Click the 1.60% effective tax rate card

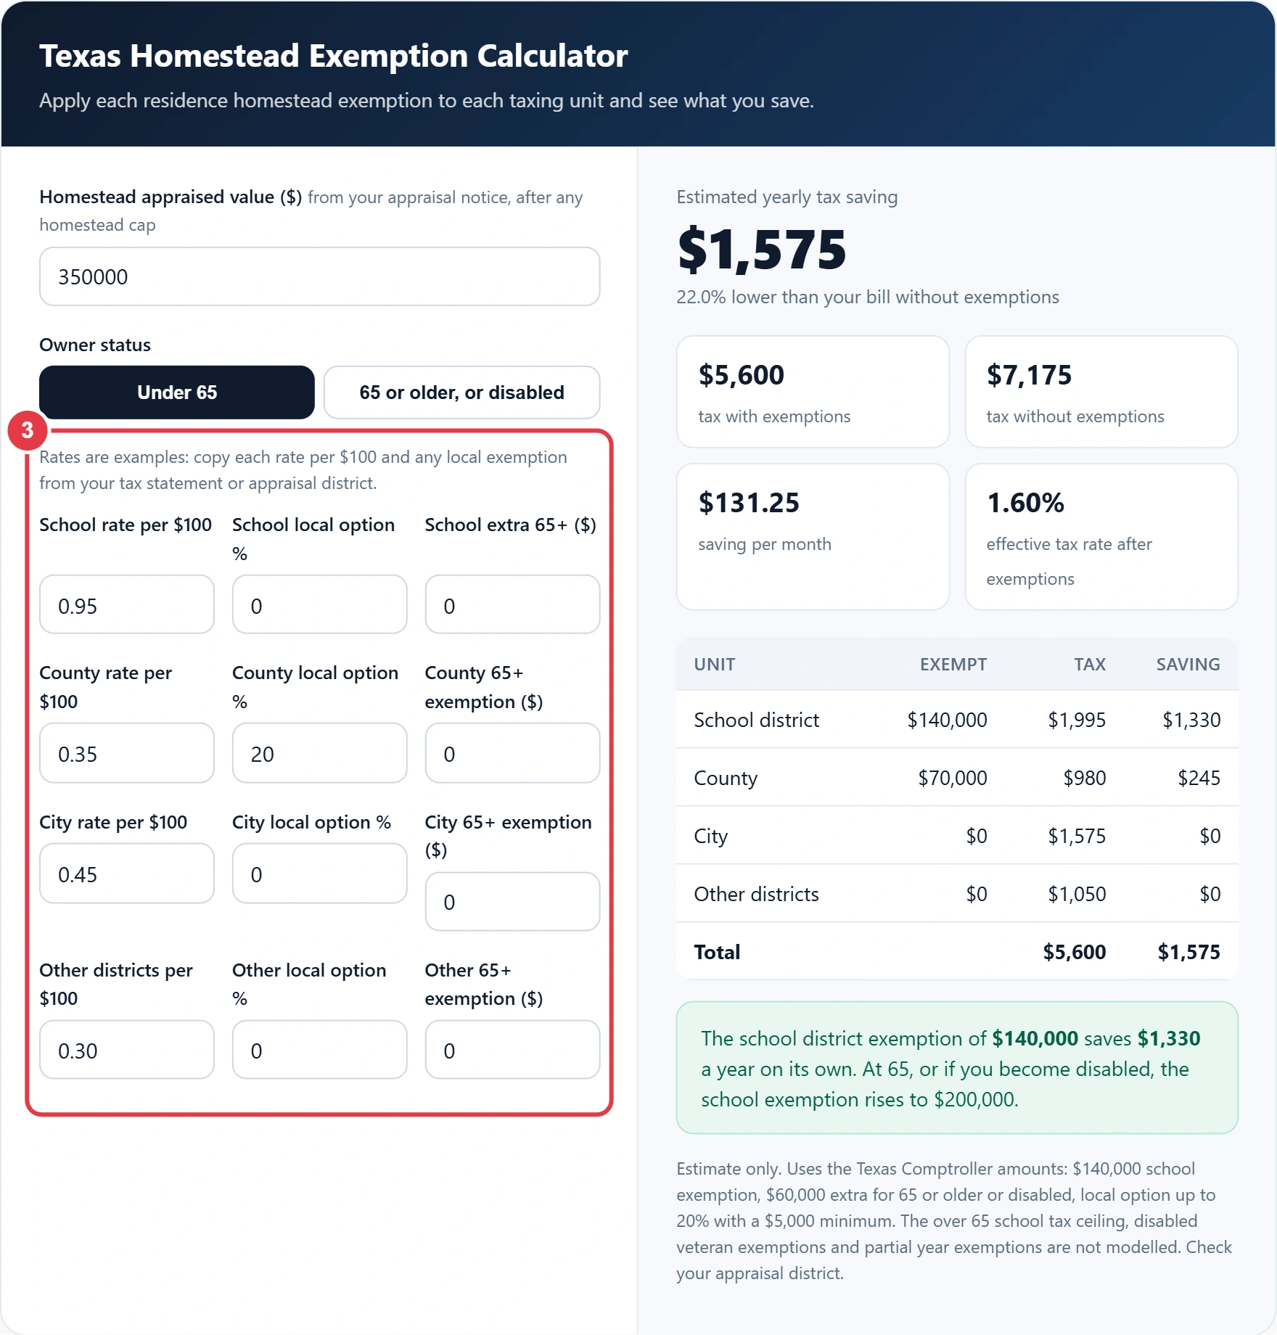click(1101, 537)
